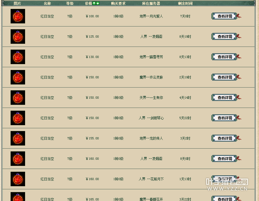Click the 价格 column header
Image resolution: width=259 pixels, height=201 pixels.
pyautogui.click(x=88, y=3)
